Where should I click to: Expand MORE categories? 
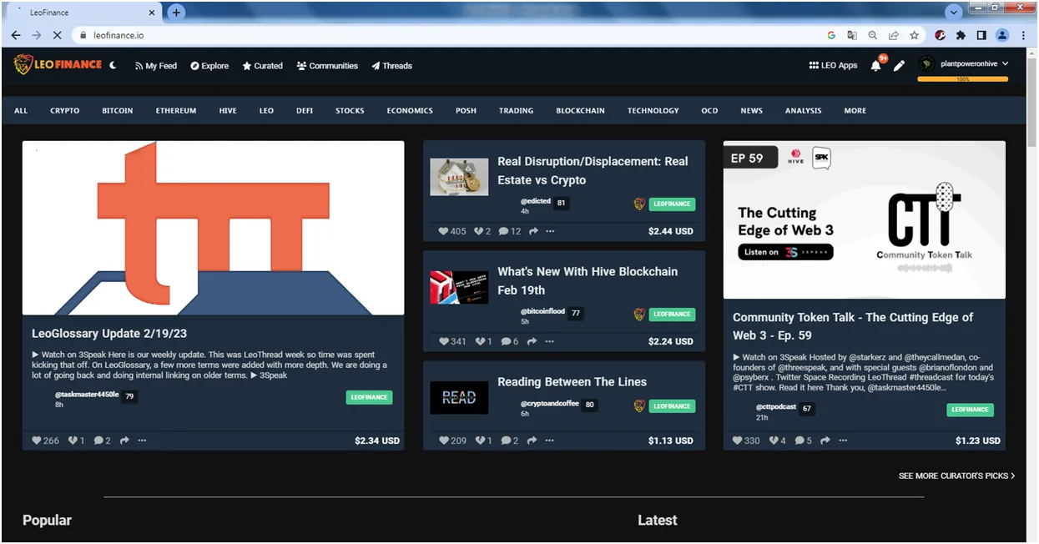tap(855, 110)
